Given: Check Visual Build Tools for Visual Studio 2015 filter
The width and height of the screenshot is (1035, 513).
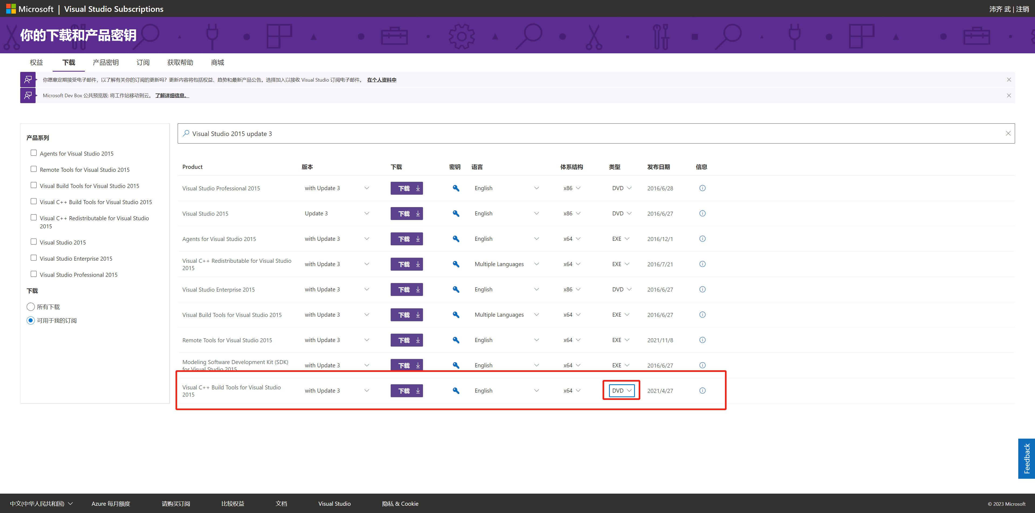Looking at the screenshot, I should coord(34,185).
